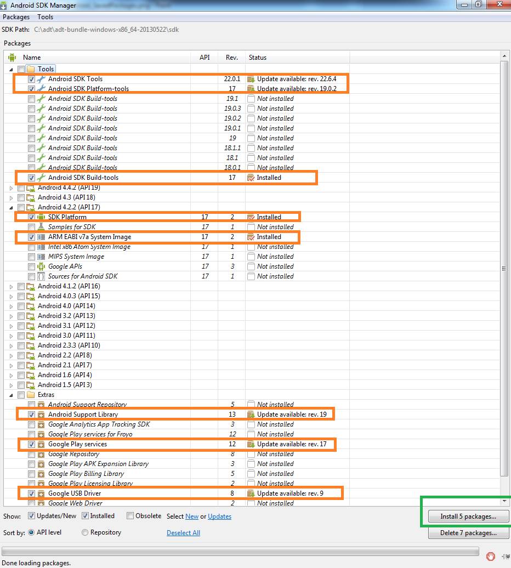Enable the Obsolete show filter checkbox

point(130,516)
